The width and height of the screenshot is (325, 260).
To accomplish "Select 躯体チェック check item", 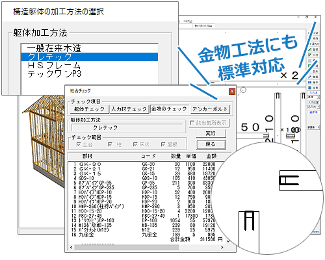I will 89,109.
